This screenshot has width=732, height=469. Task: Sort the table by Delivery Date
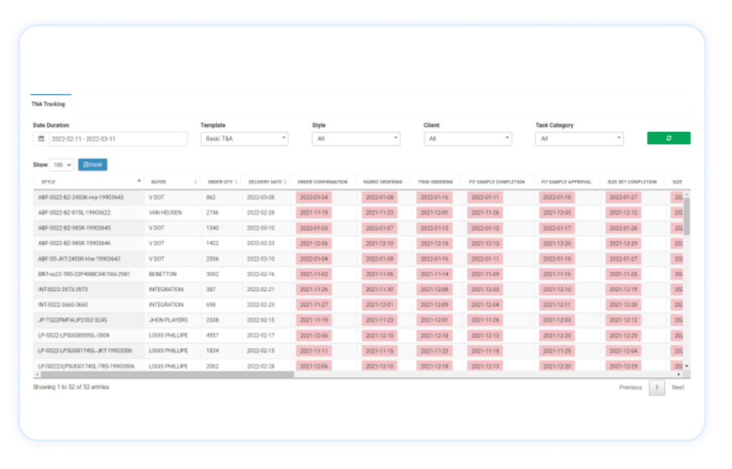tap(285, 182)
